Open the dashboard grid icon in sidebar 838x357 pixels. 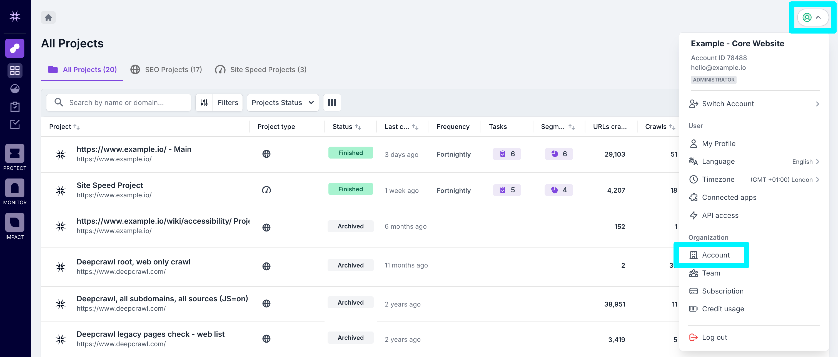[x=15, y=70]
